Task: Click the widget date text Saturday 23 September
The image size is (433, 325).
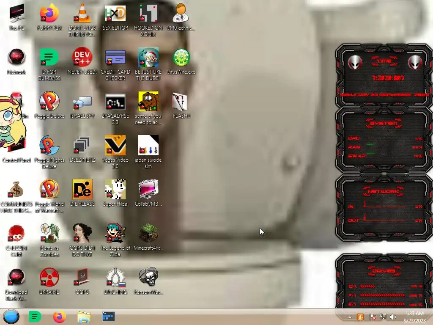Action: [x=384, y=94]
